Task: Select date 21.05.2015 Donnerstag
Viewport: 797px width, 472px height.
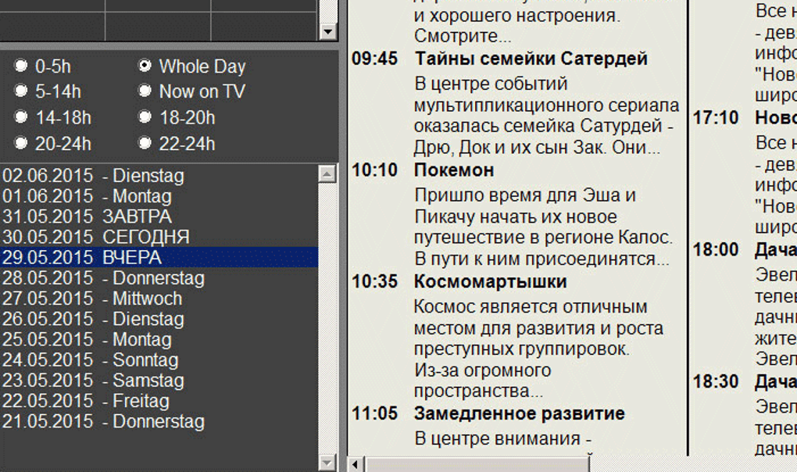Action: point(159,421)
